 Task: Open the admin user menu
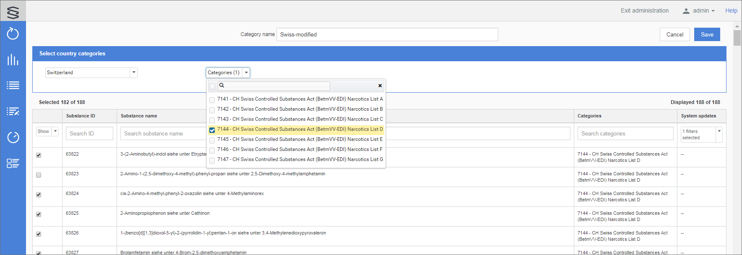coord(699,11)
